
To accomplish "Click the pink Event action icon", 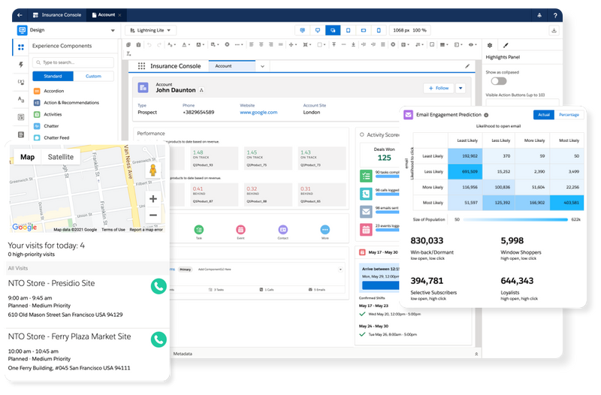I will tap(240, 230).
